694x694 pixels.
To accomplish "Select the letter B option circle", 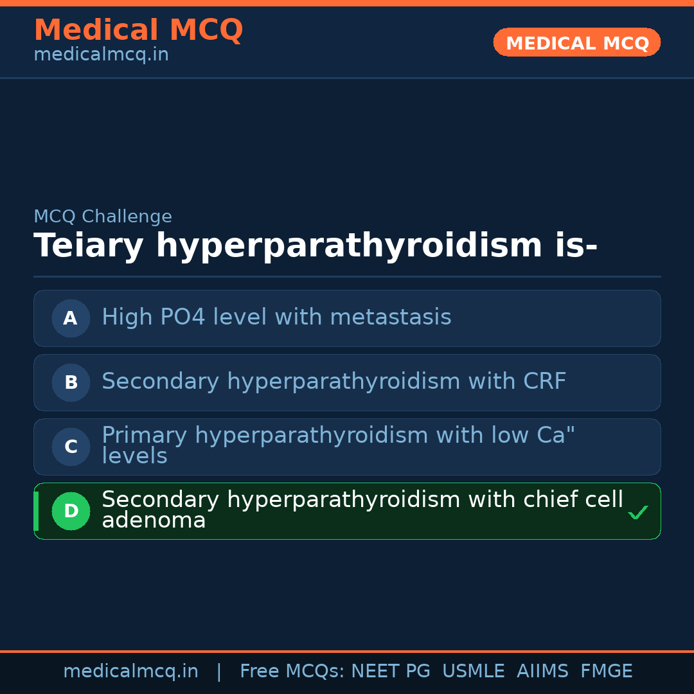I will (x=71, y=382).
